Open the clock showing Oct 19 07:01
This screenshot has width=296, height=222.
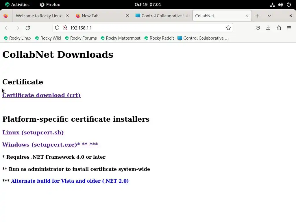[148, 5]
